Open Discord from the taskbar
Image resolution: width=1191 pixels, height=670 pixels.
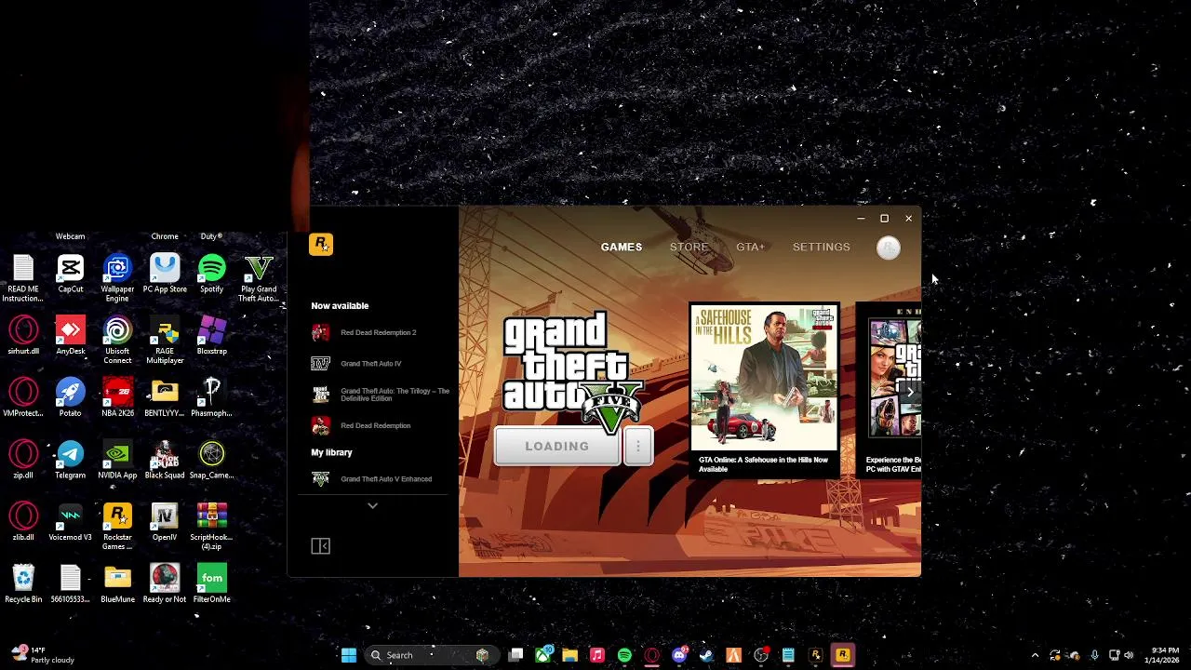(679, 655)
